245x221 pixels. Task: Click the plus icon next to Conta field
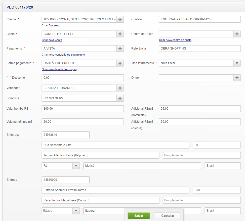(x=120, y=34)
